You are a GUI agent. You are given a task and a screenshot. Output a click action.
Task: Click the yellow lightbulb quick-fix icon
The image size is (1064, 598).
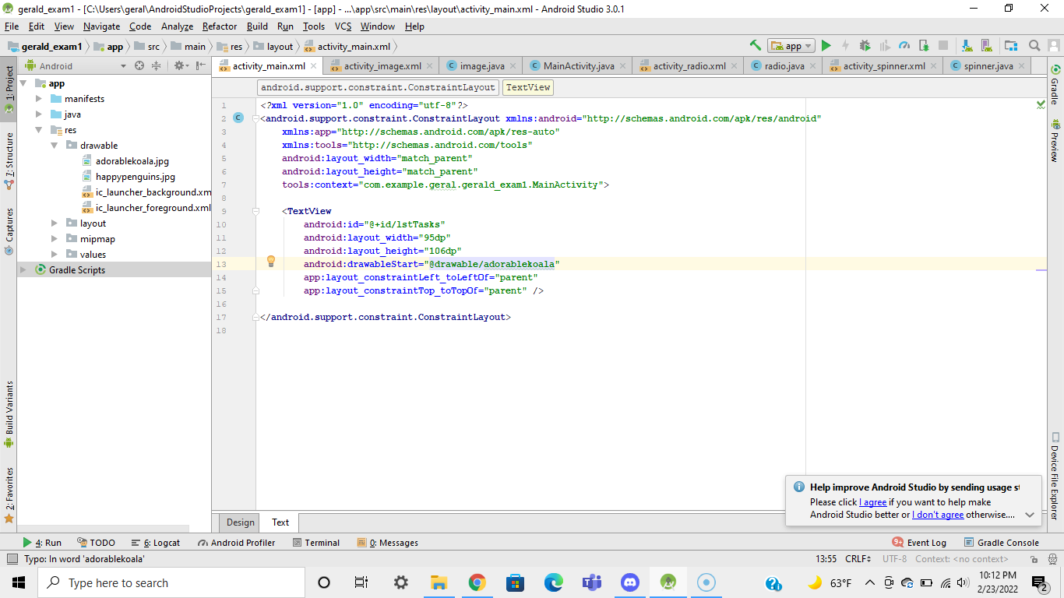(271, 262)
